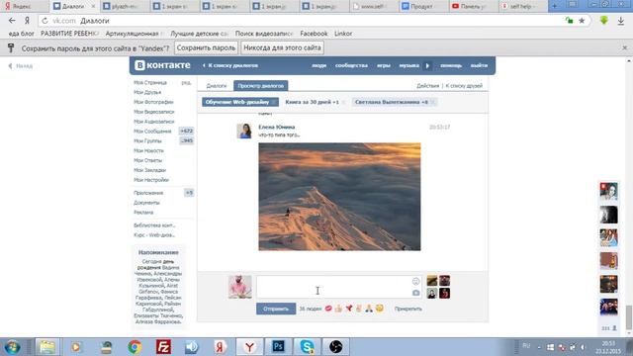This screenshot has height=356, width=633.
Task: Insert the lips kiss emoji
Action: [x=328, y=309]
